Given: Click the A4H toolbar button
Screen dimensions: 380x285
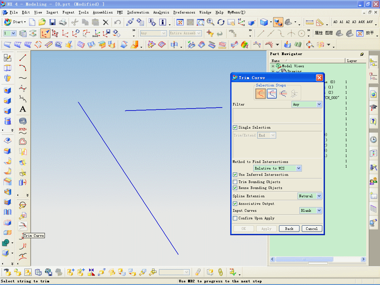Looking at the screenshot, I should tap(361, 22).
